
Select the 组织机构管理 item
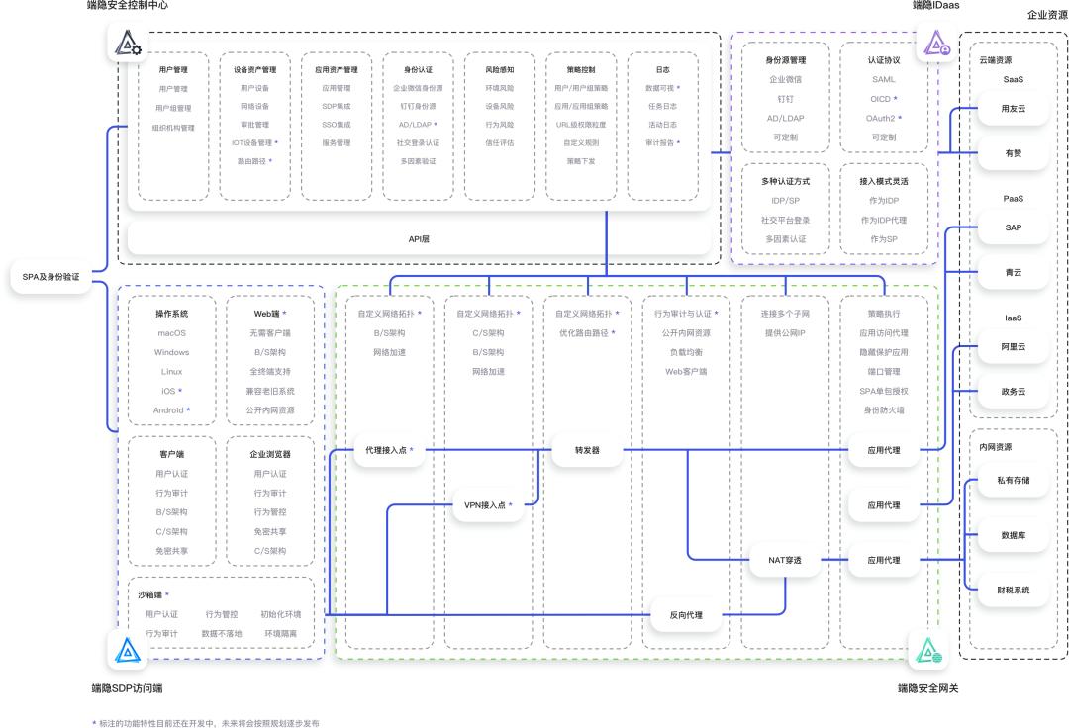(x=173, y=128)
